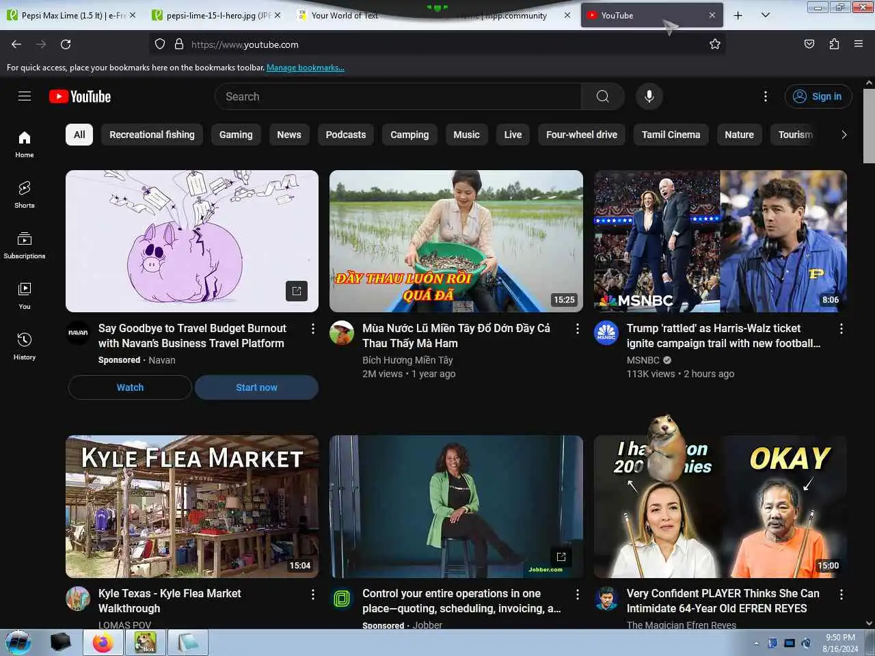This screenshot has width=875, height=656.
Task: Bookmark this page with star icon
Action: pyautogui.click(x=715, y=44)
